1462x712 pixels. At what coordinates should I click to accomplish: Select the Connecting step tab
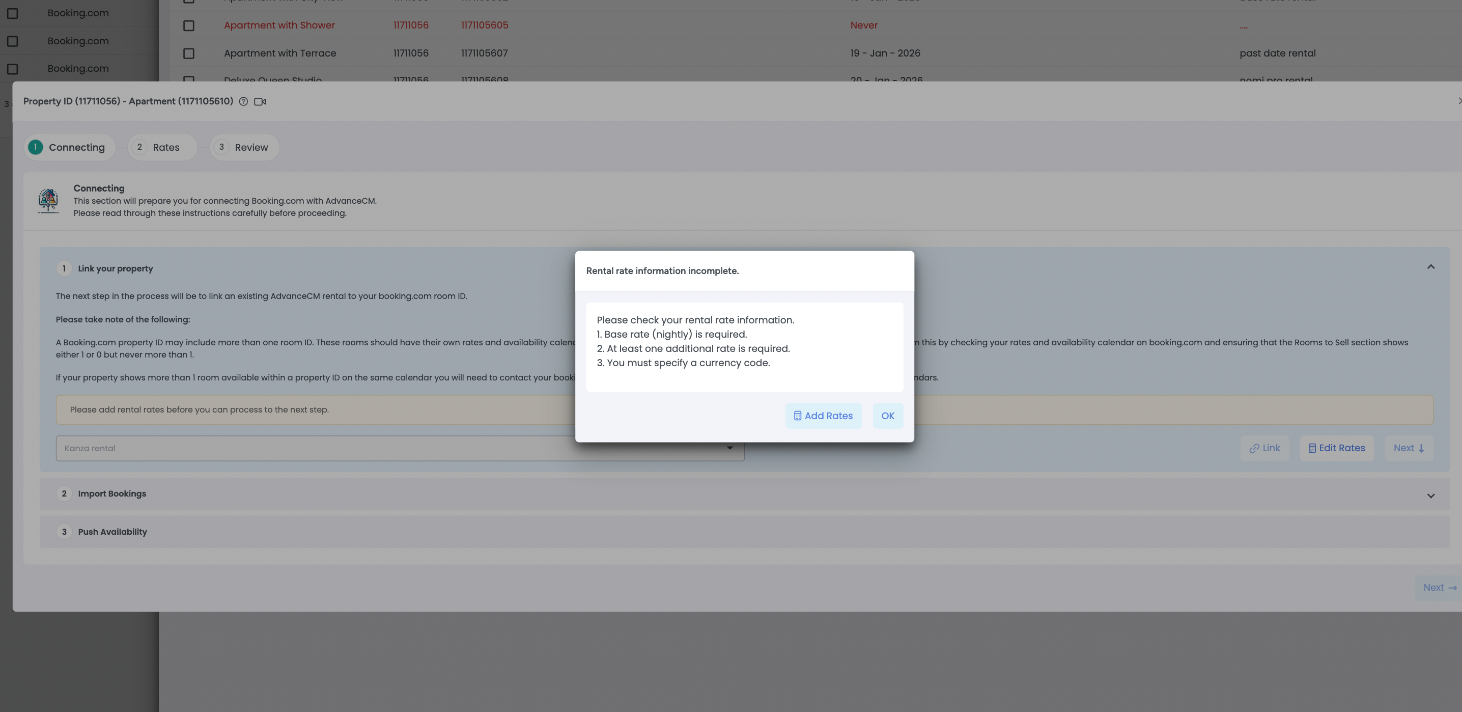tap(69, 148)
